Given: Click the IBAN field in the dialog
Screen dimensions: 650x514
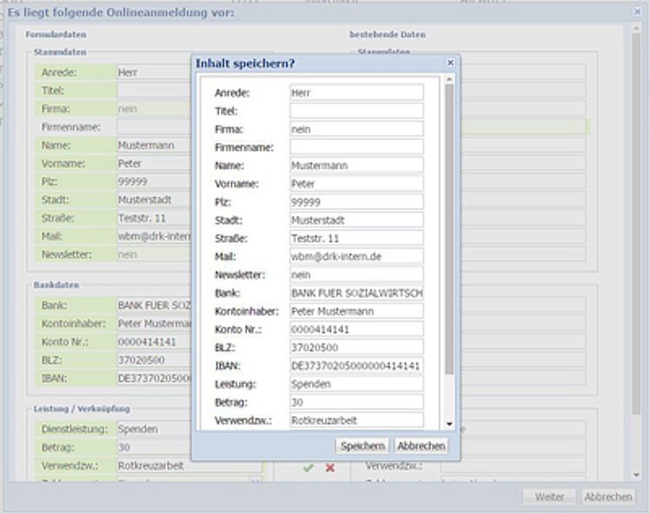Looking at the screenshot, I should 356,365.
